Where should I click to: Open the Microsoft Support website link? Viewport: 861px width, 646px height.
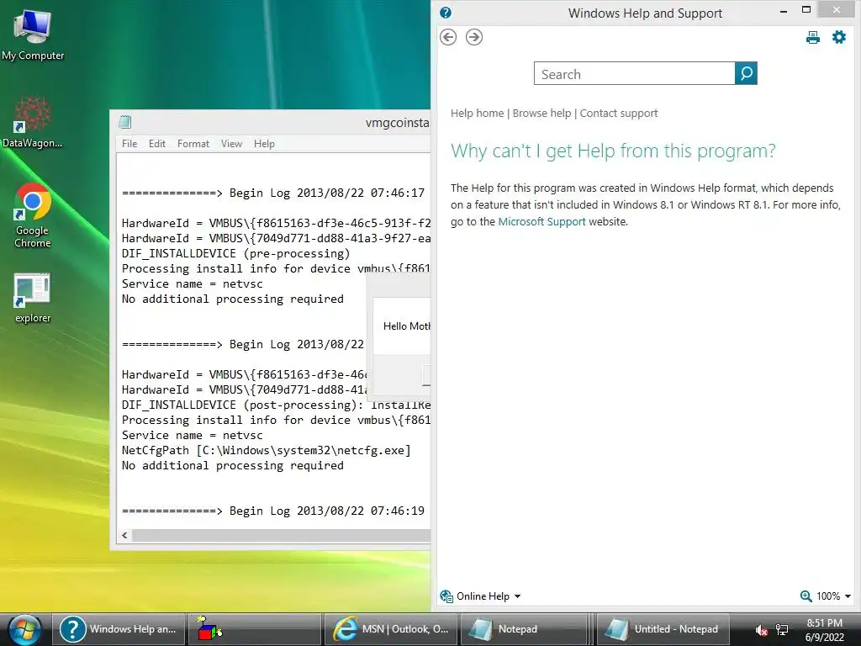click(x=542, y=221)
